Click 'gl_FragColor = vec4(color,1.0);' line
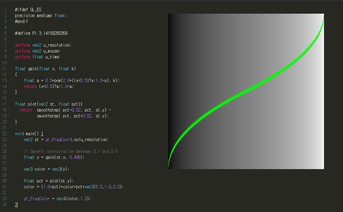Screen dimensions: 343x212 pyautogui.click(x=57, y=198)
